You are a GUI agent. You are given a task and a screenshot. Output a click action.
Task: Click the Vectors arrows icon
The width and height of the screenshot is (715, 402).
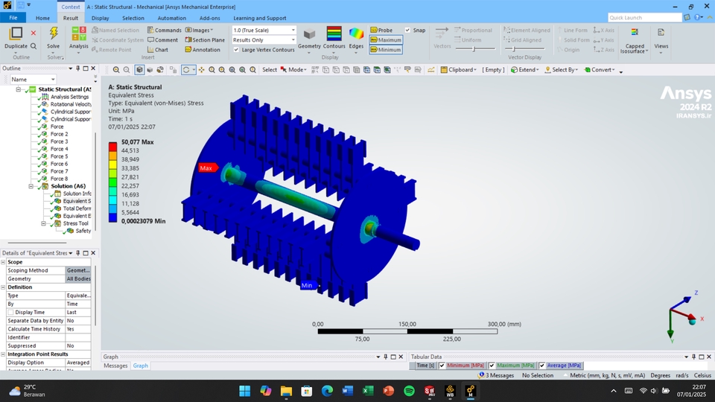pos(442,33)
